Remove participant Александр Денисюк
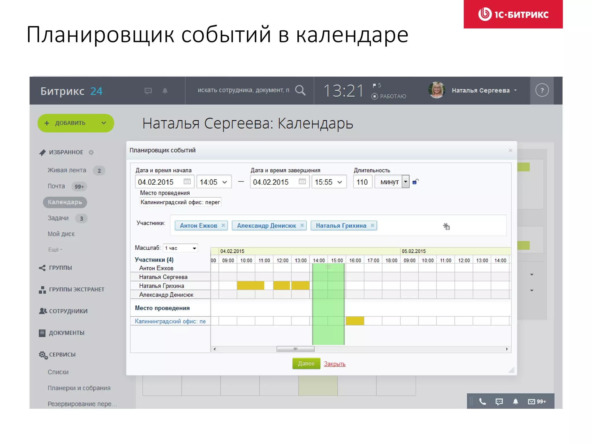 (302, 225)
